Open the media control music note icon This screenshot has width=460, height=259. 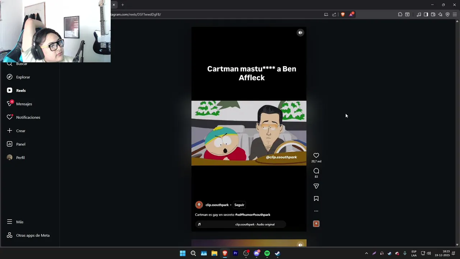coord(419,14)
